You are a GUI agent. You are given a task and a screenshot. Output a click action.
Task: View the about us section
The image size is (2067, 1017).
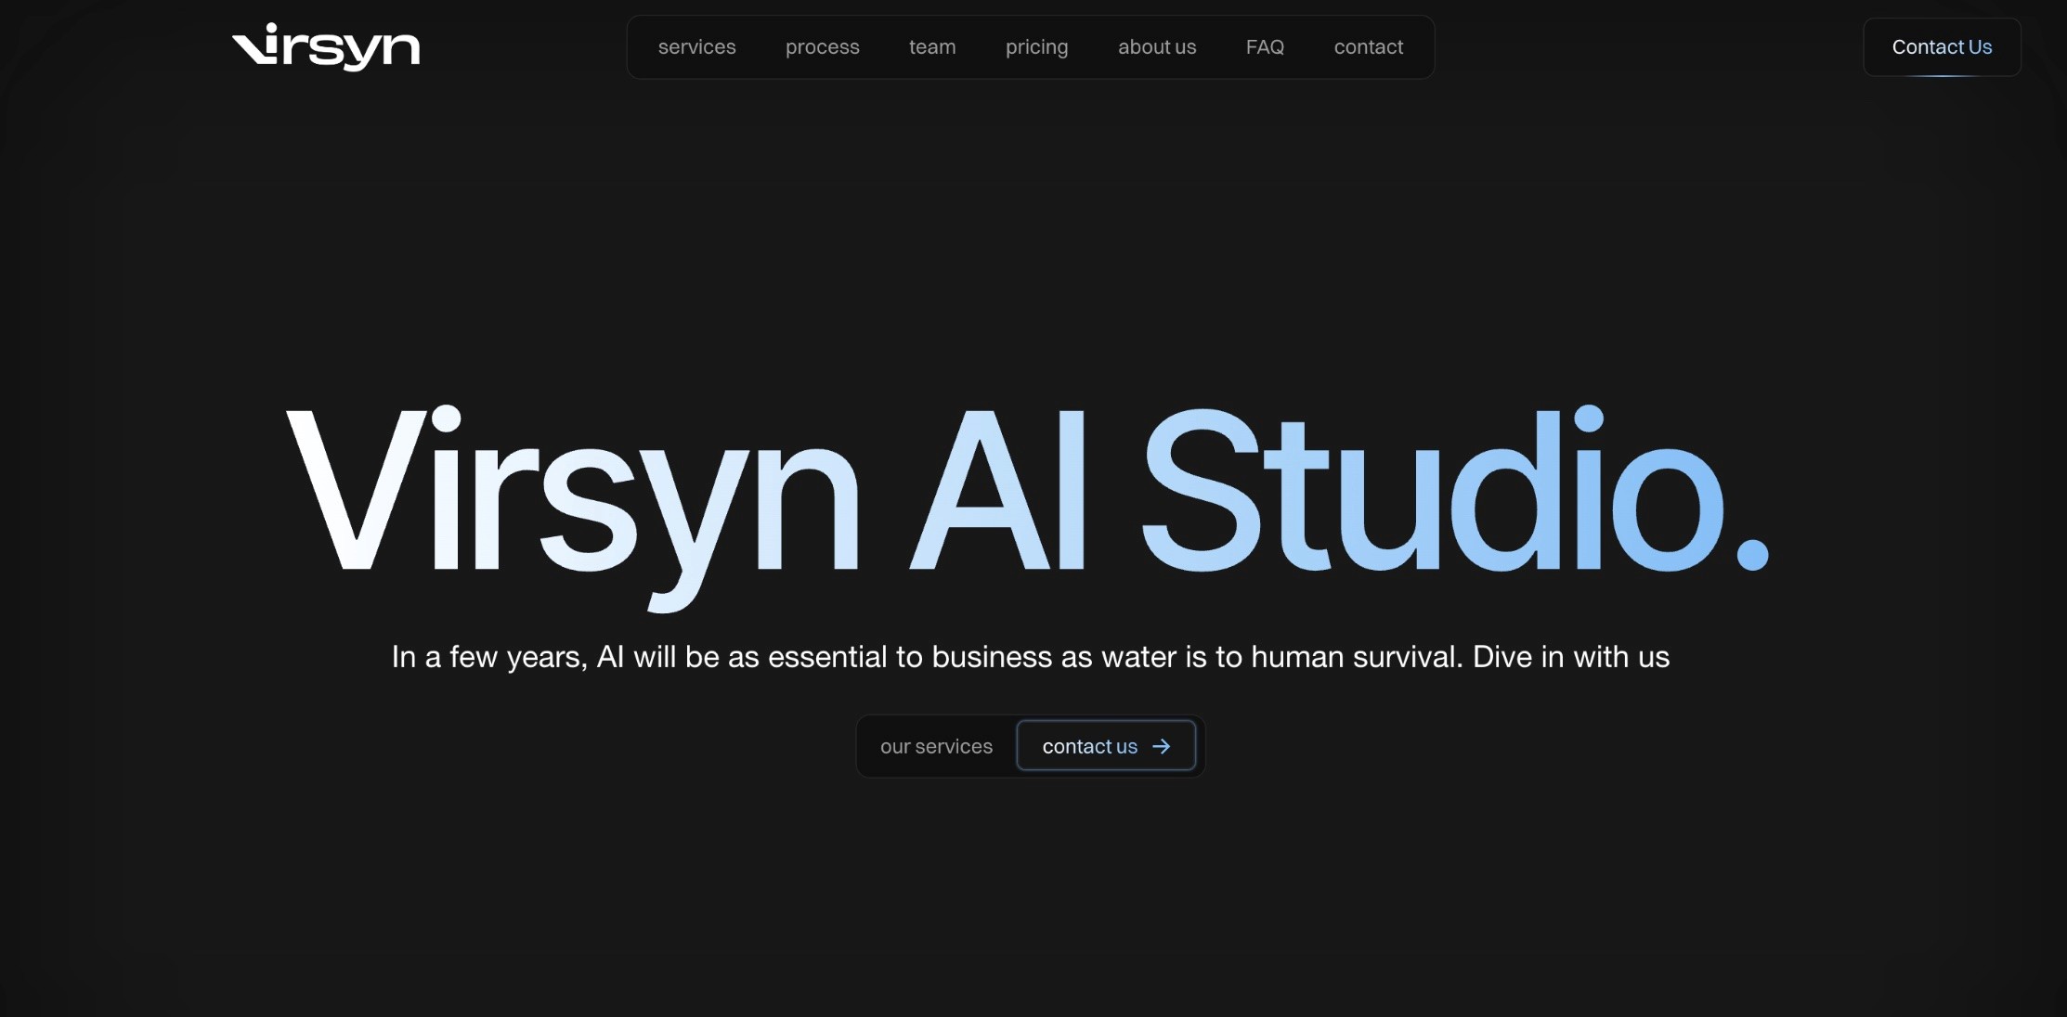click(x=1156, y=46)
